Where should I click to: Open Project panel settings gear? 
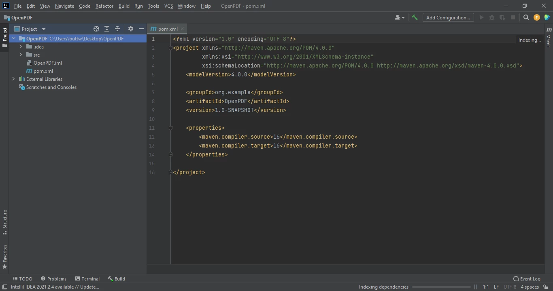(130, 29)
